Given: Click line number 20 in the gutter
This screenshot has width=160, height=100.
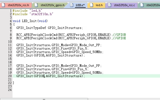Looking at the screenshot, I should [10, 76].
